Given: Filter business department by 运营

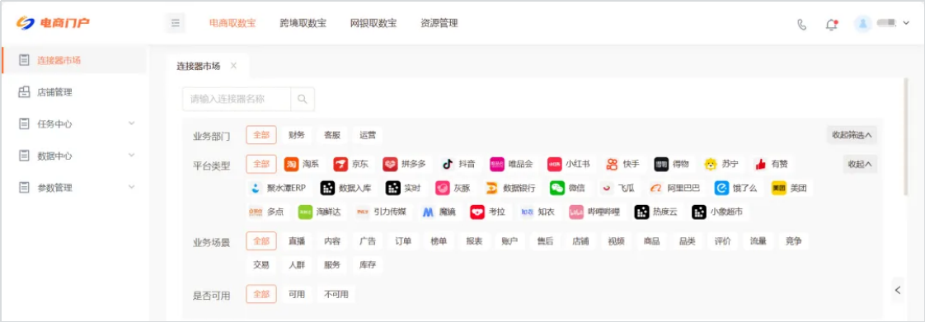Looking at the screenshot, I should click(x=368, y=135).
